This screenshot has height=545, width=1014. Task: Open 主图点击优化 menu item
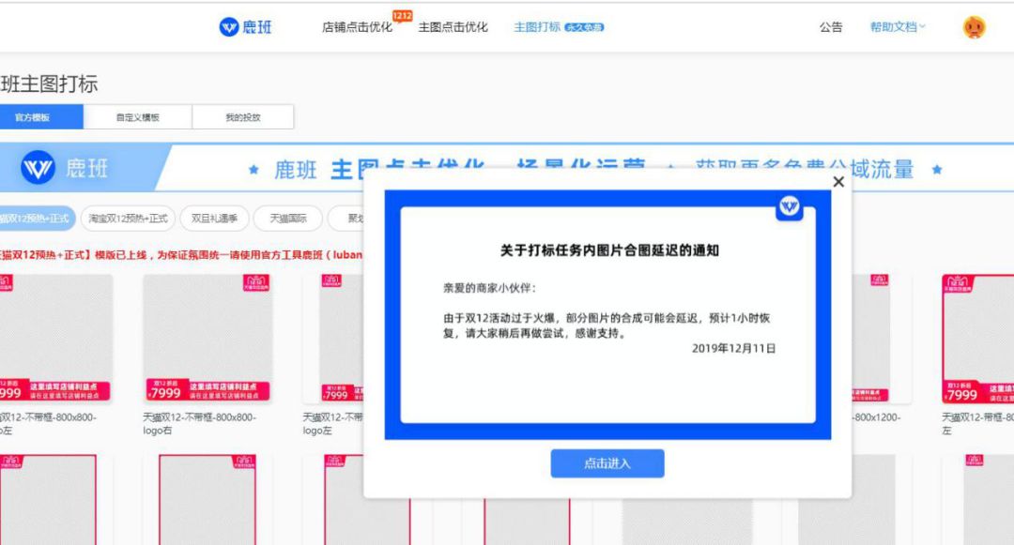[453, 27]
